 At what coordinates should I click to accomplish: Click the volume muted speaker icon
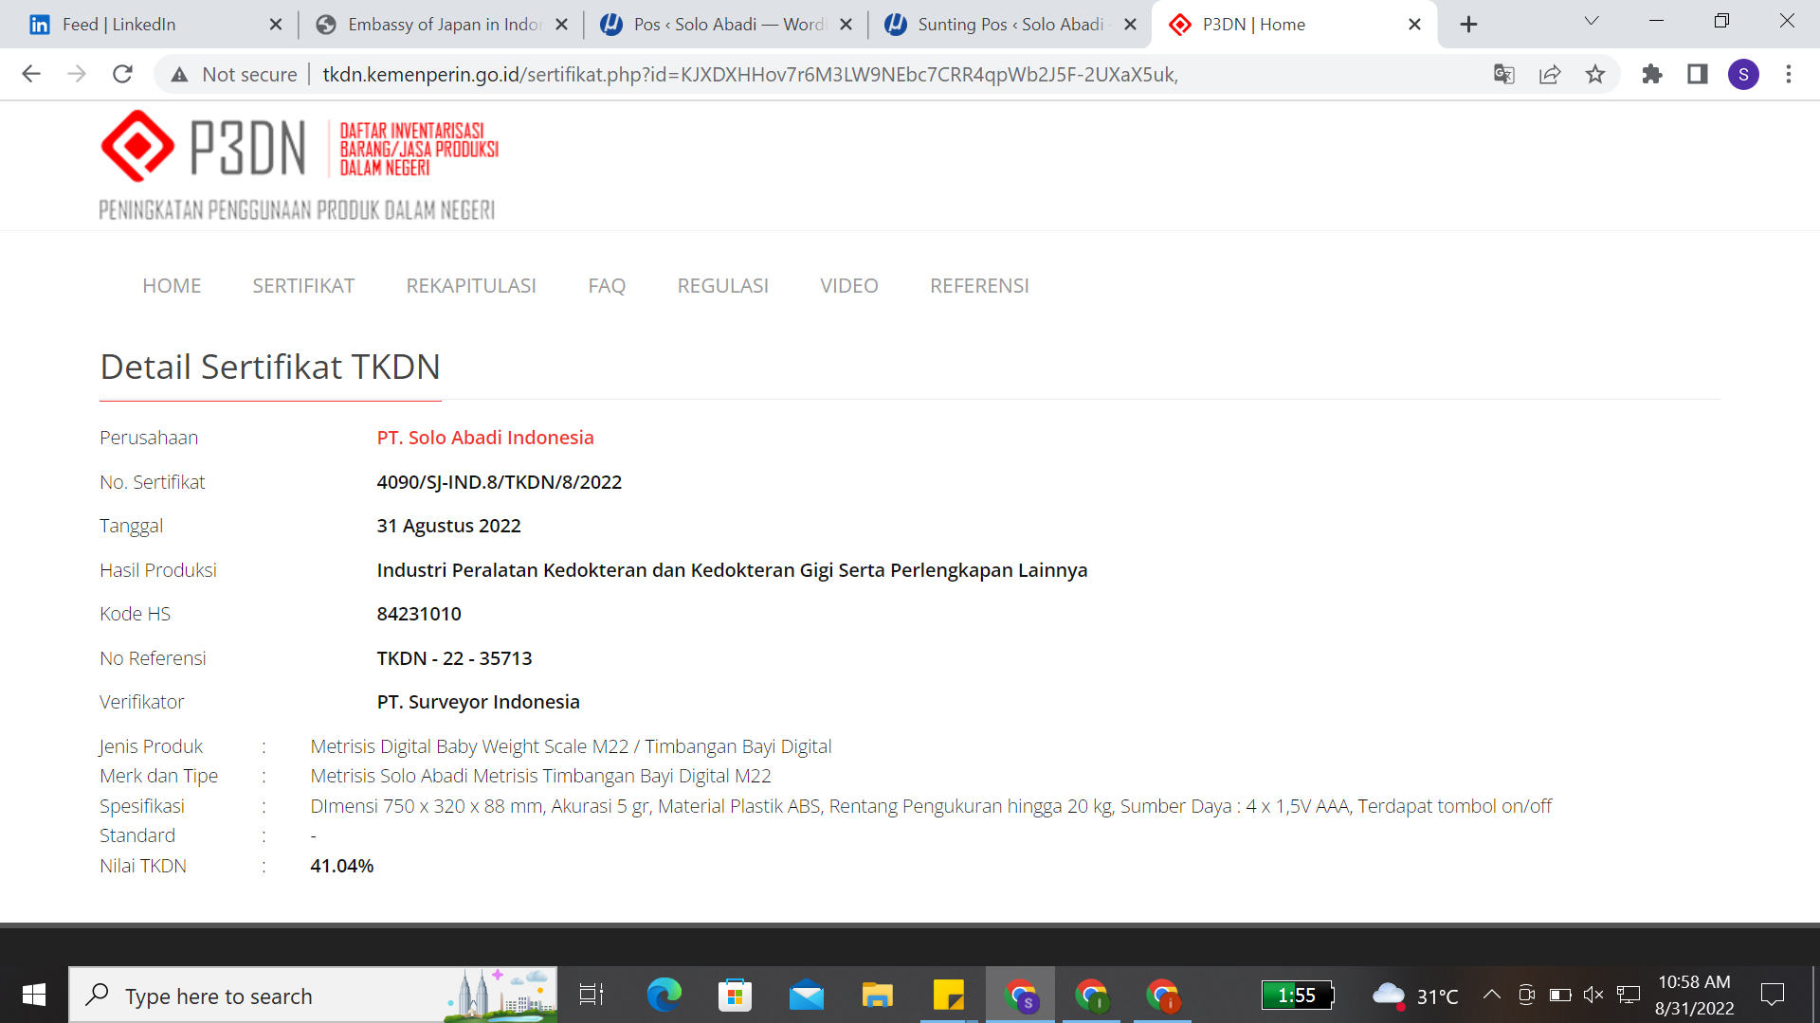pyautogui.click(x=1593, y=995)
